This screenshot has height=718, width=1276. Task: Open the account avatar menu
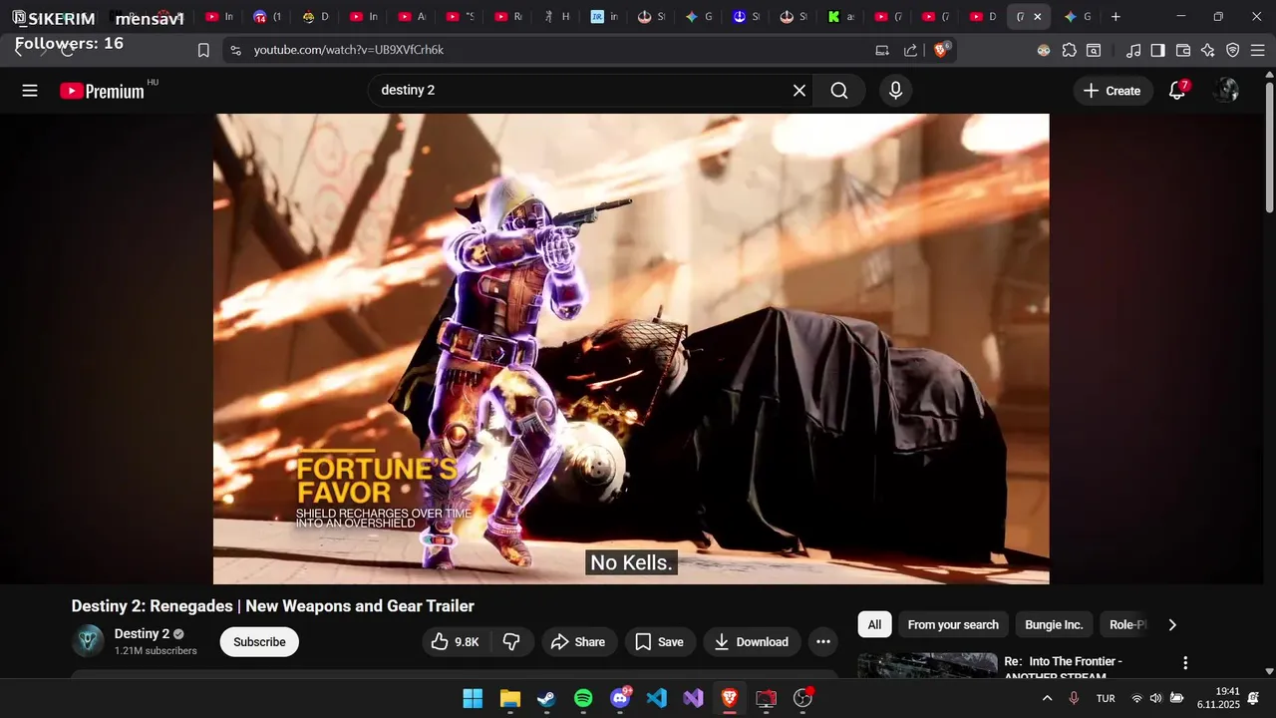1225,91
